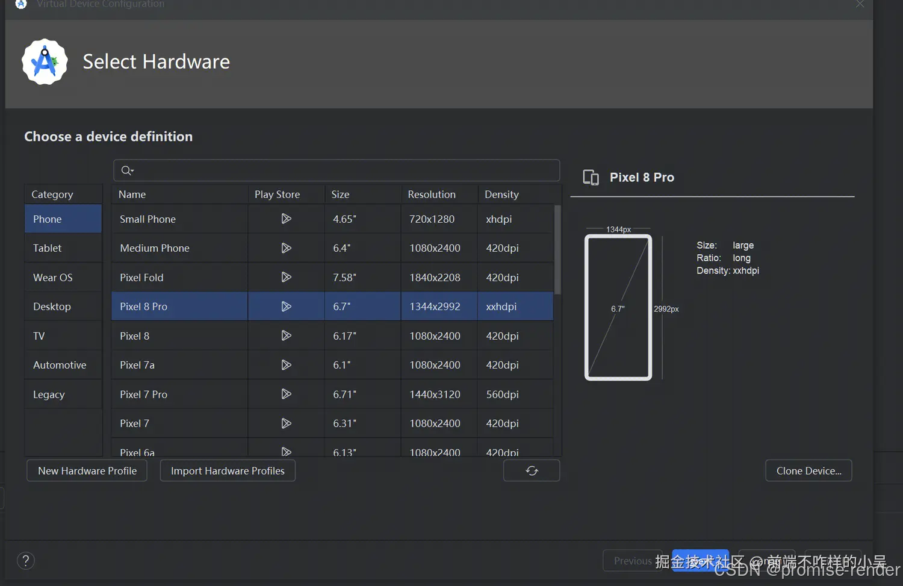Click Play Store icon in Pixel 8 row
The height and width of the screenshot is (586, 903).
(286, 335)
